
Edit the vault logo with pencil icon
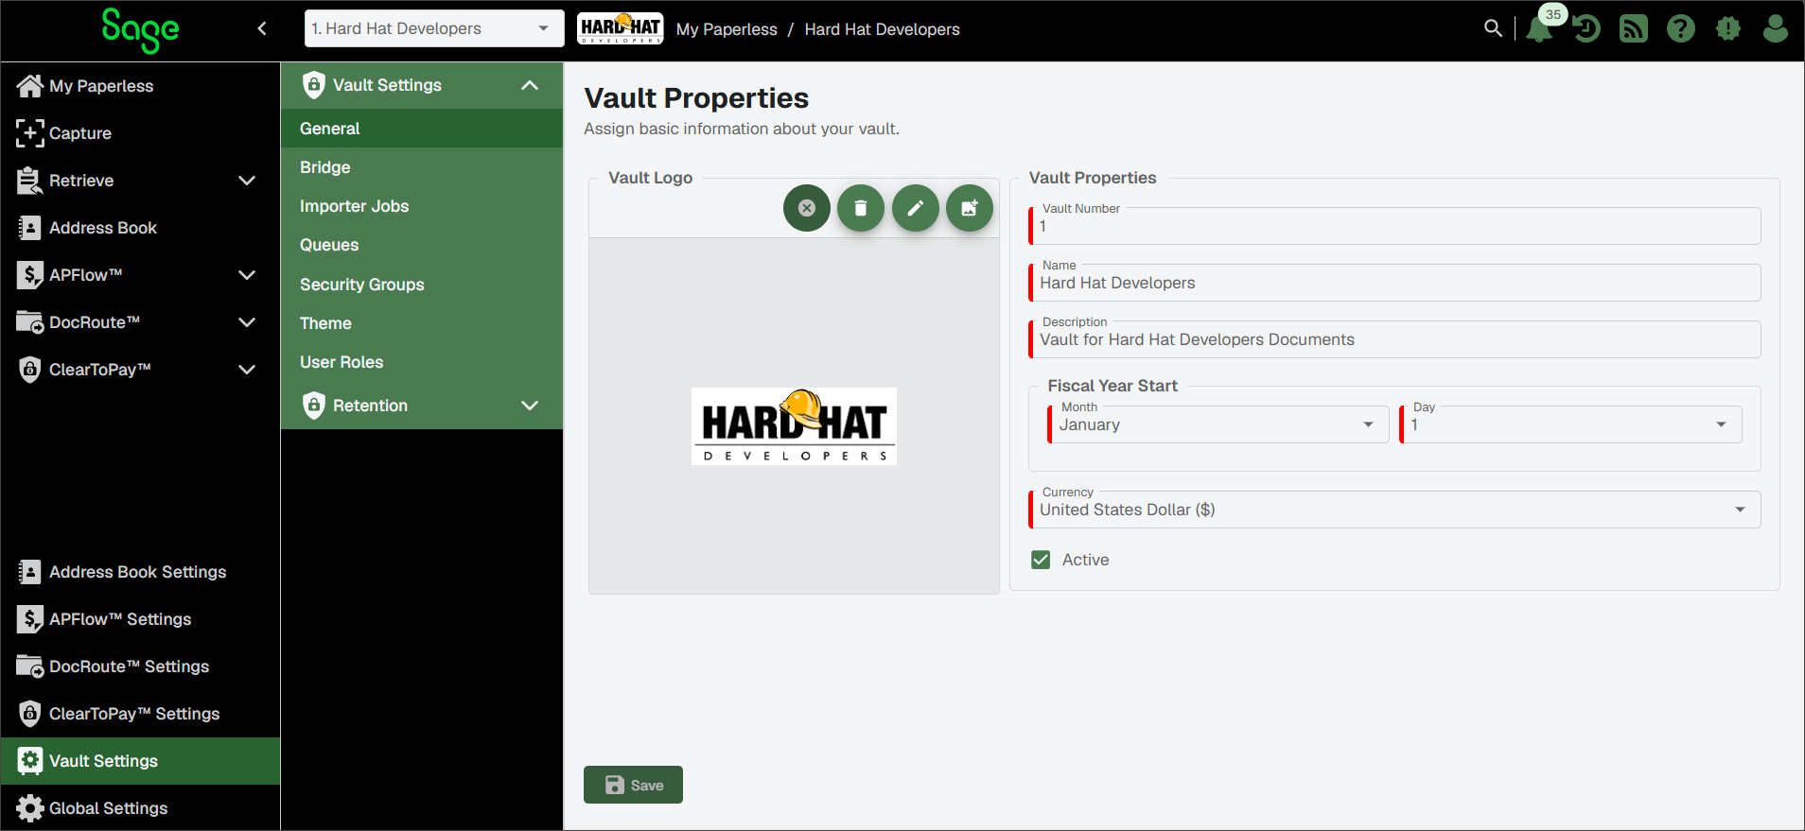916,208
